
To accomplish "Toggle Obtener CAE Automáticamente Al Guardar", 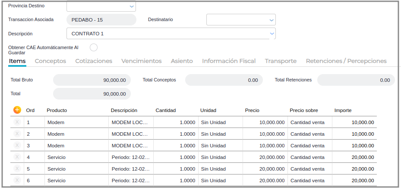I will tap(94, 47).
